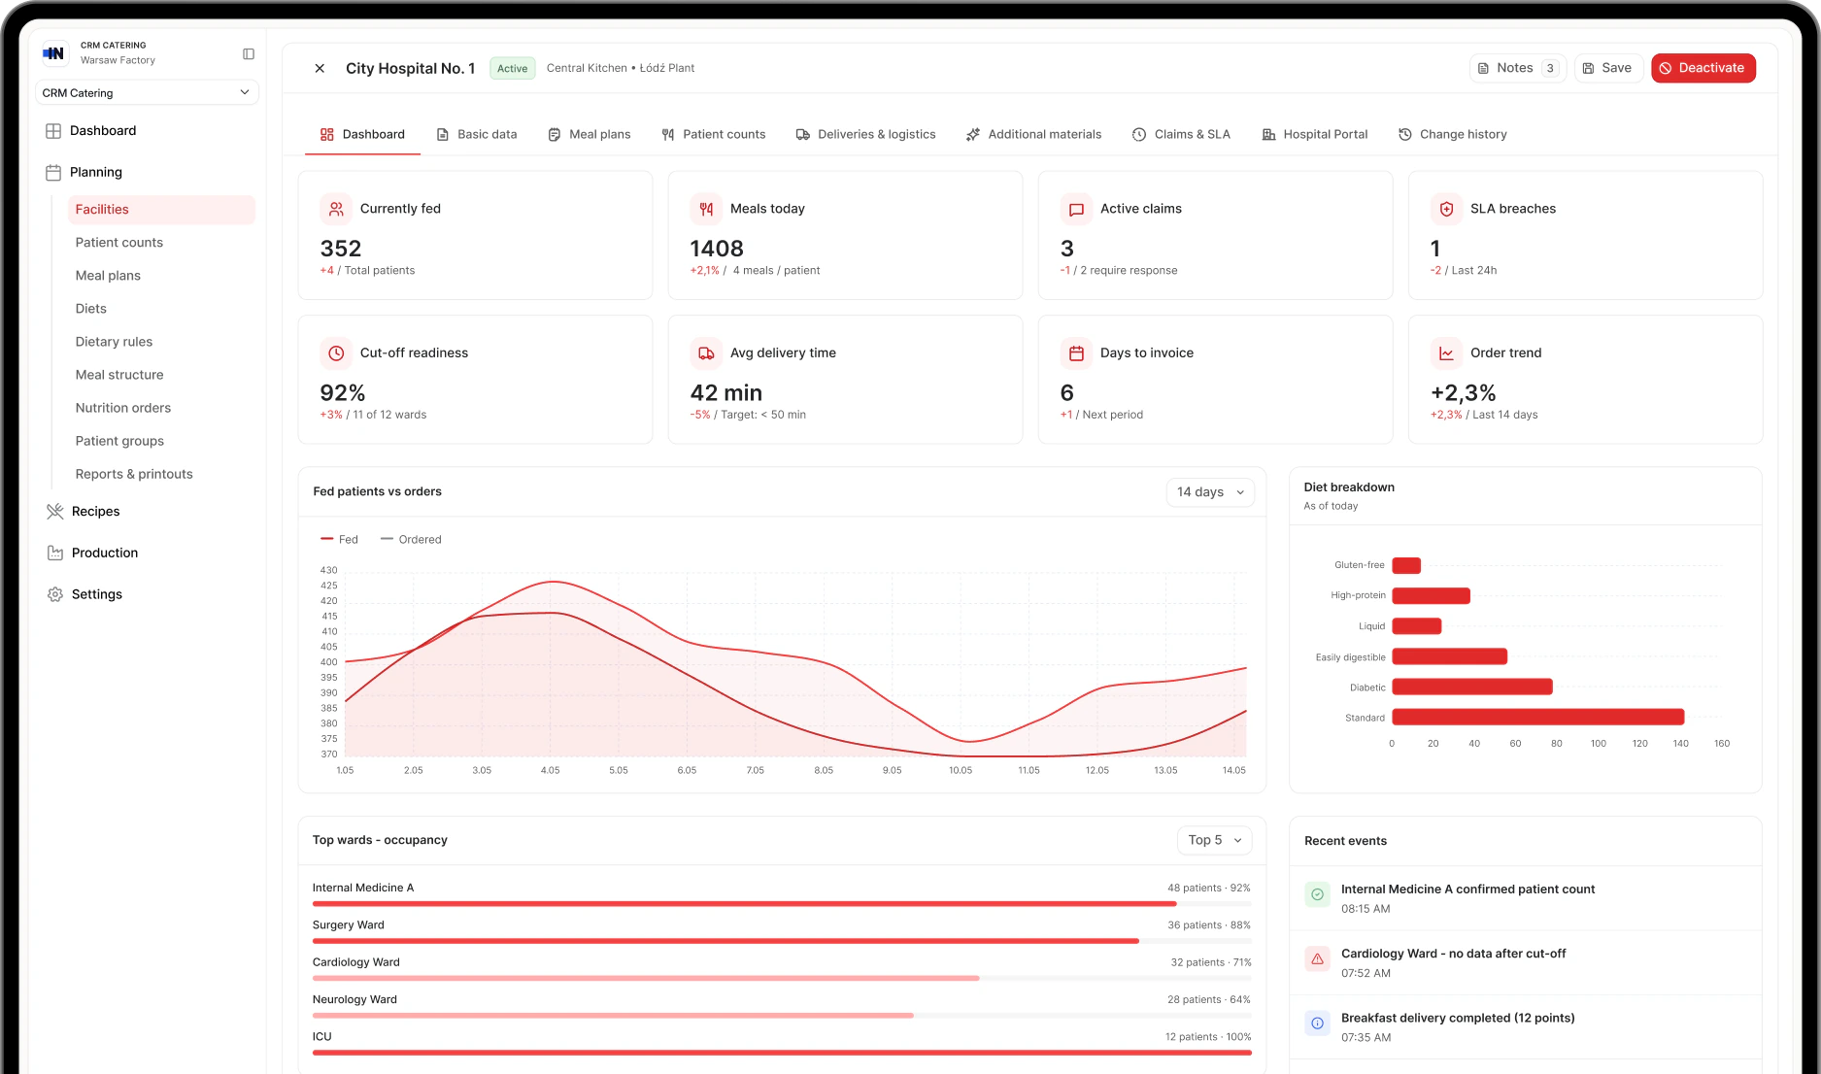Open Reports & printouts in the sidebar
This screenshot has width=1821, height=1074.
point(134,474)
